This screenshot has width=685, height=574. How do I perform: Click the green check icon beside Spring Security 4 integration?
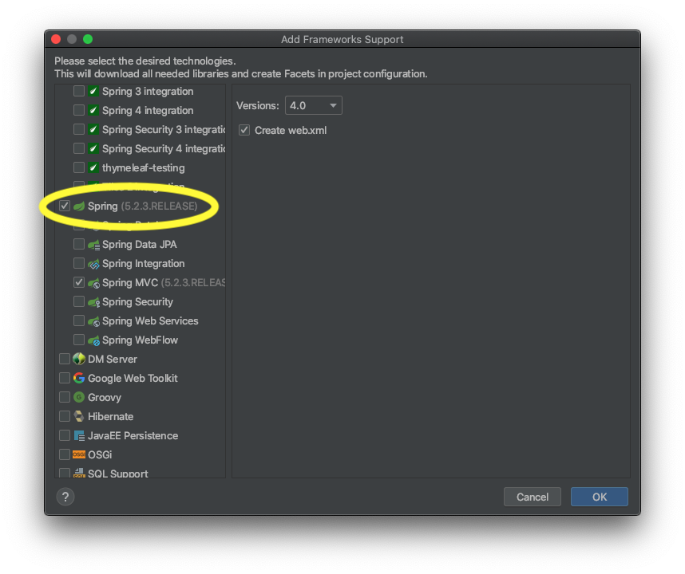coord(93,149)
